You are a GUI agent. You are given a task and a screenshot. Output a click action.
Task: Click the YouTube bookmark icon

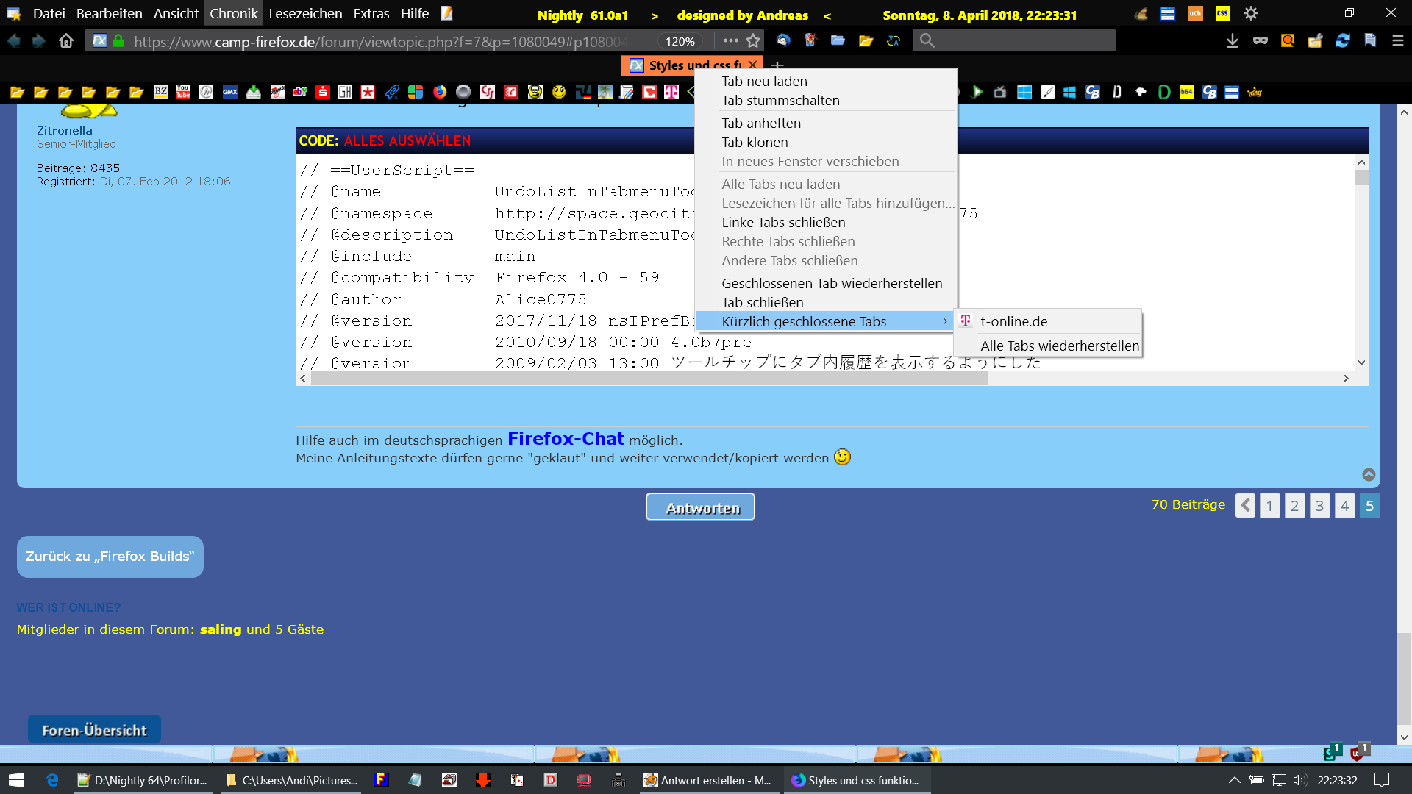(183, 92)
